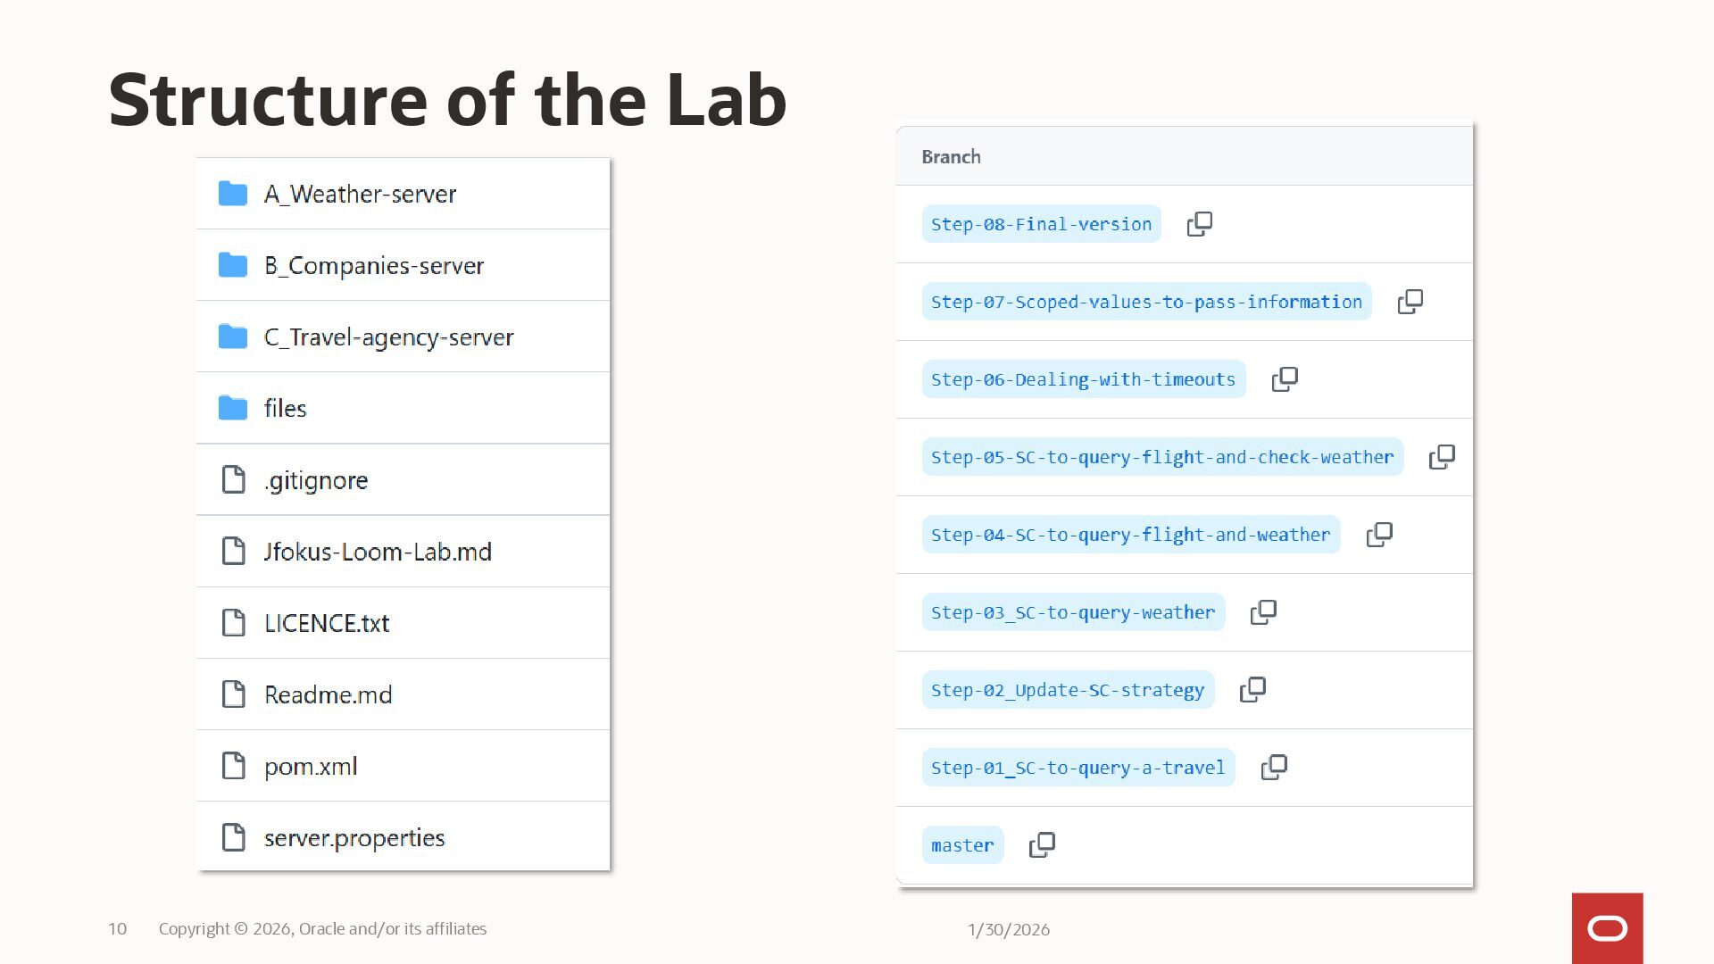The image size is (1714, 964).
Task: Select the Step-01_SC-to-query-a-travel branch
Action: (1077, 768)
